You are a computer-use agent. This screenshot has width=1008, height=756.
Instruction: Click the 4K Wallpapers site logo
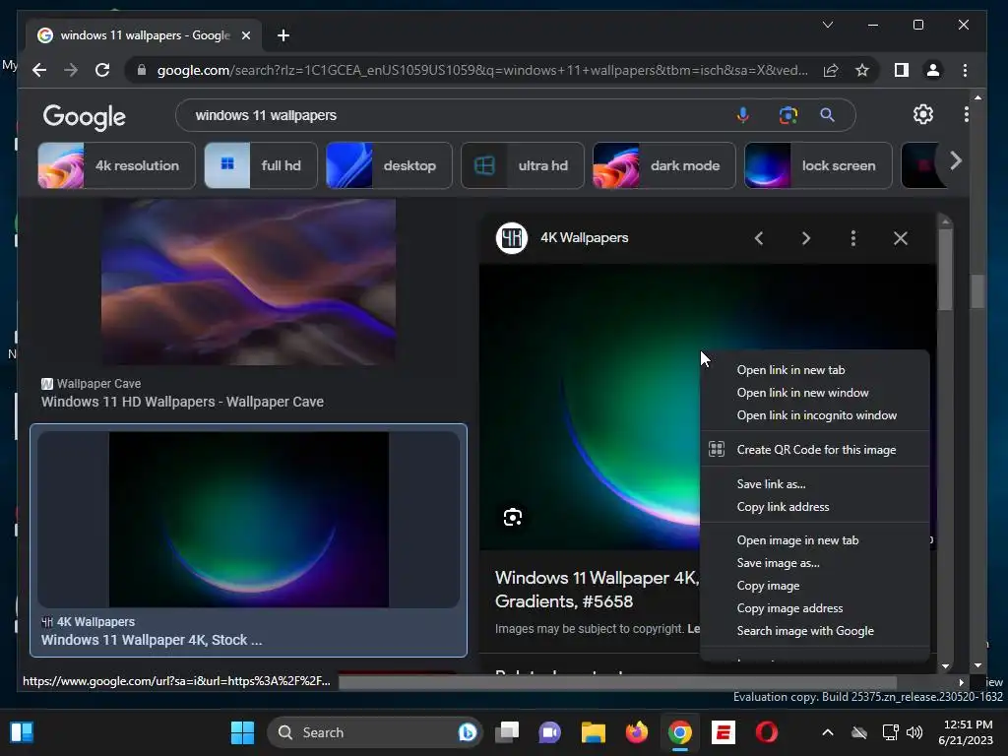point(512,238)
